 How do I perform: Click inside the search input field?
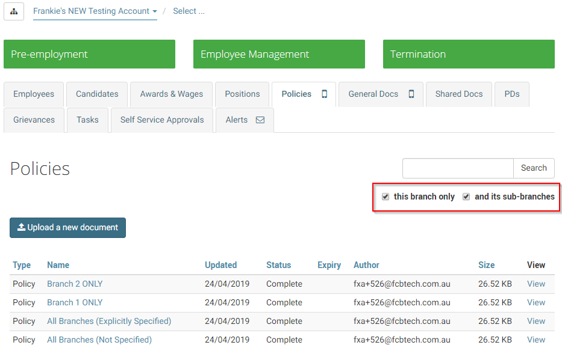pyautogui.click(x=458, y=168)
